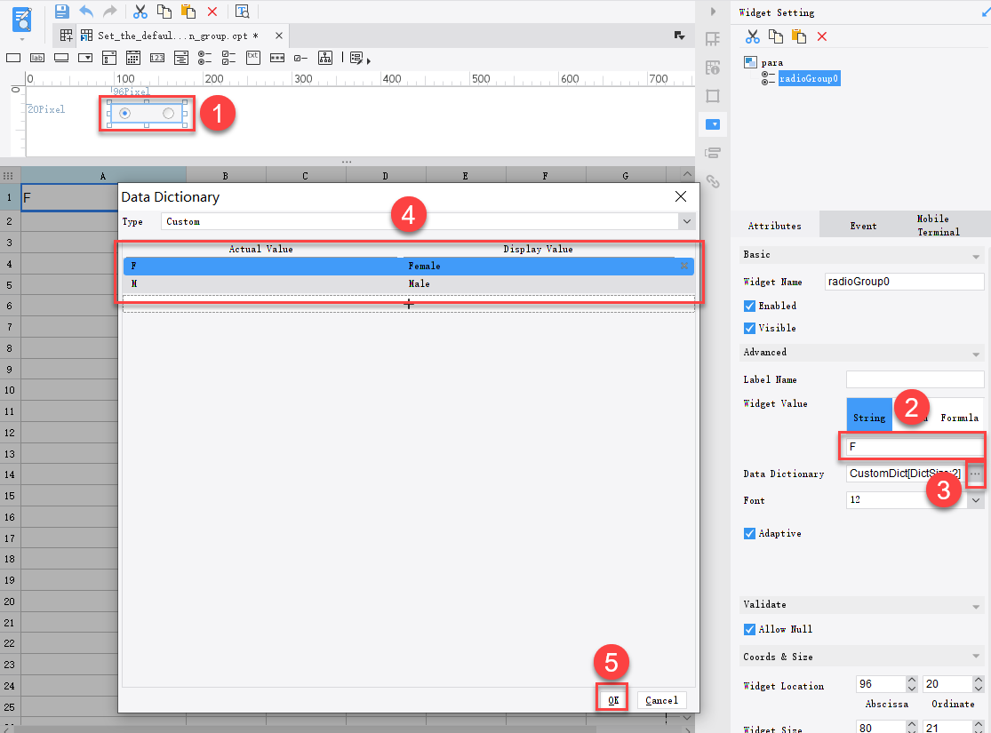Screen dimensions: 991x733
Task: Open the Type dropdown in Data Dictionary
Action: pyautogui.click(x=687, y=219)
